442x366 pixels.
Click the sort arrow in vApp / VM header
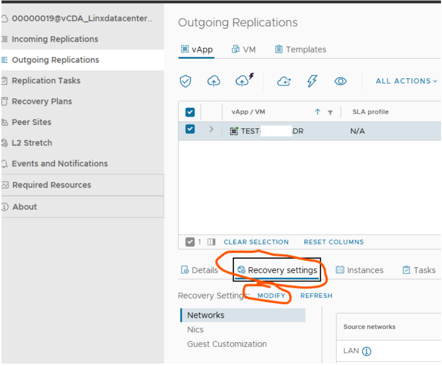click(318, 112)
